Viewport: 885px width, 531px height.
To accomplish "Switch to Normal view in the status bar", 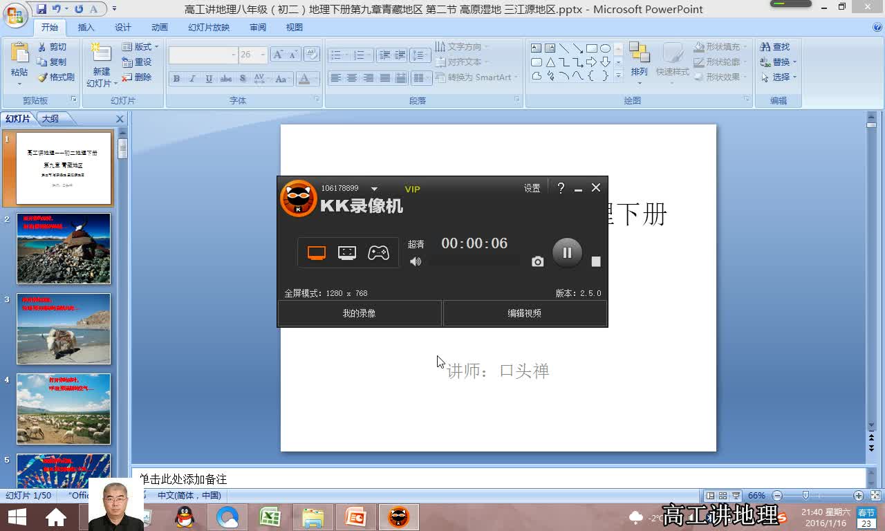I will click(710, 496).
